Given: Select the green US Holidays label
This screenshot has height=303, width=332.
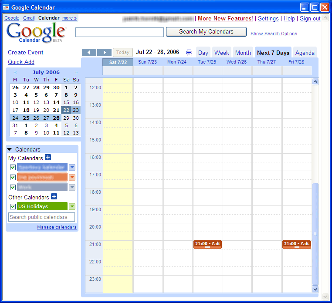Looking at the screenshot, I should tap(42, 206).
